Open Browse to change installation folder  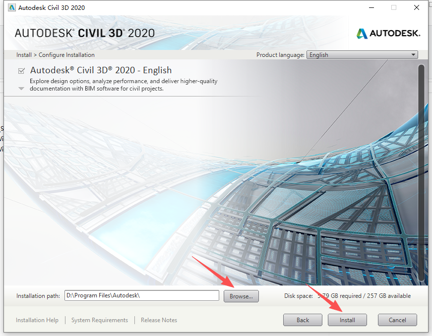click(241, 295)
